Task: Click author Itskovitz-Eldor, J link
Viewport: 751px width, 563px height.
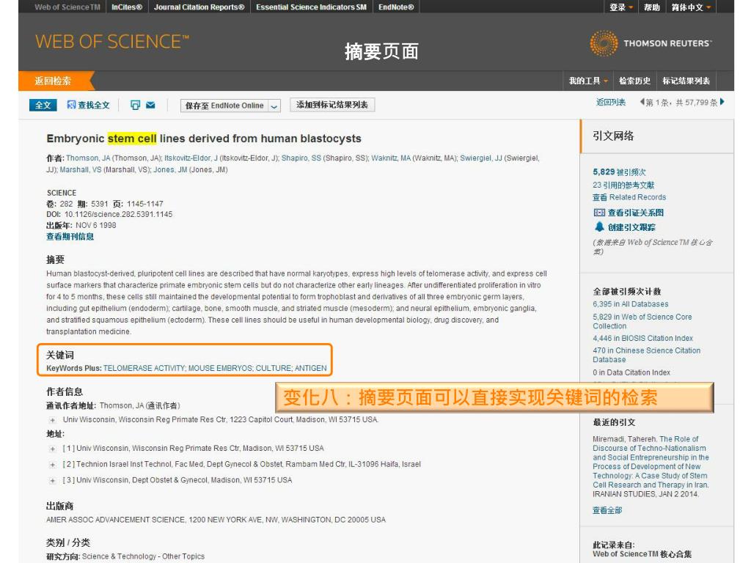Action: tap(191, 158)
